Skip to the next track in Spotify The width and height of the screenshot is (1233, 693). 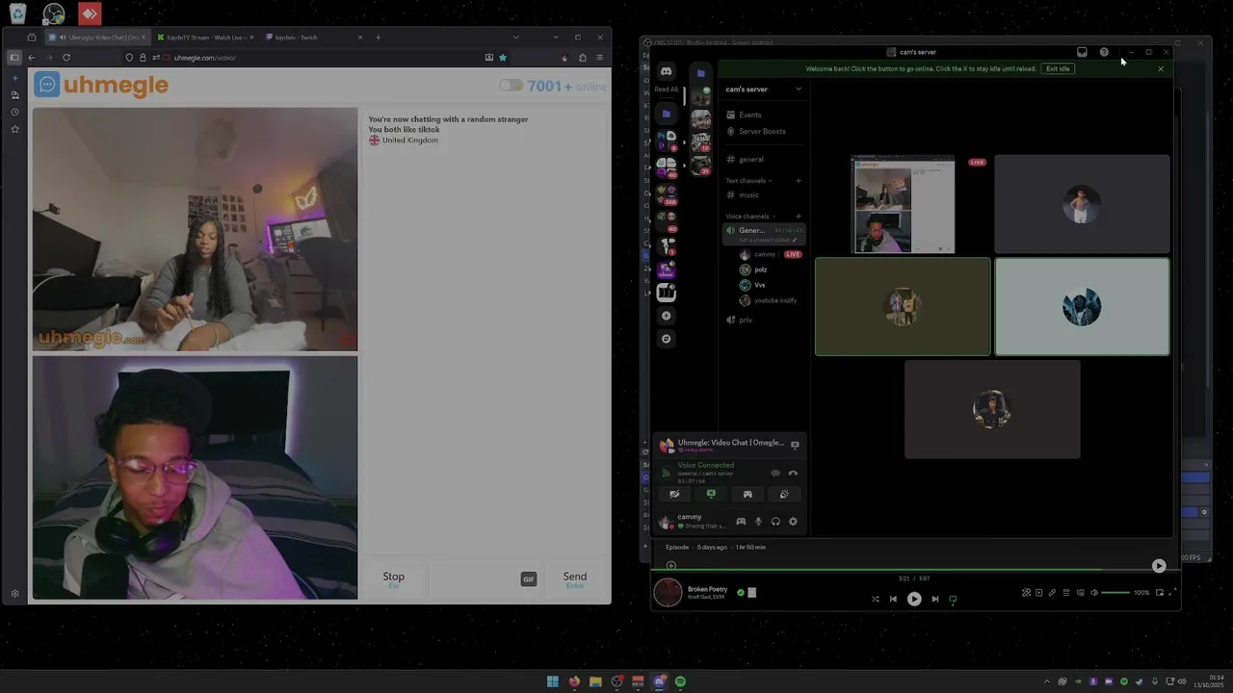[934, 599]
